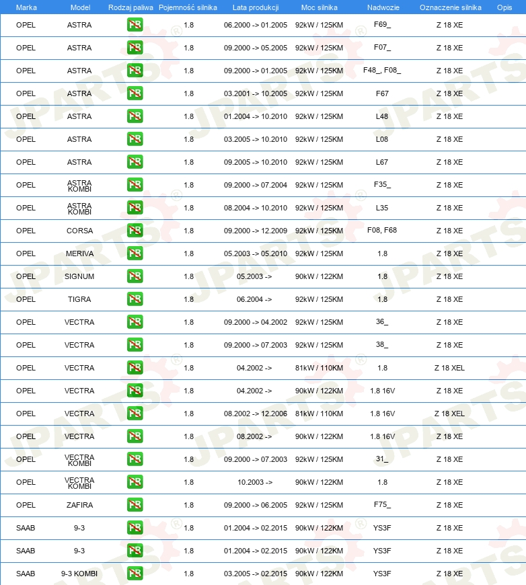Screen dimensions: 526x585
Task: Click production date 06.2004 -> in TIGRA row
Action: click(x=254, y=299)
